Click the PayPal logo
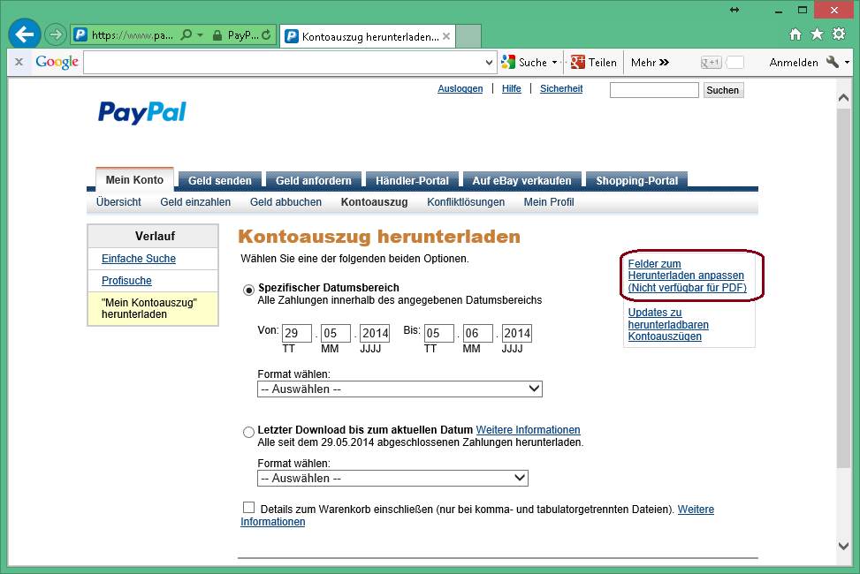This screenshot has height=574, width=860. [141, 112]
